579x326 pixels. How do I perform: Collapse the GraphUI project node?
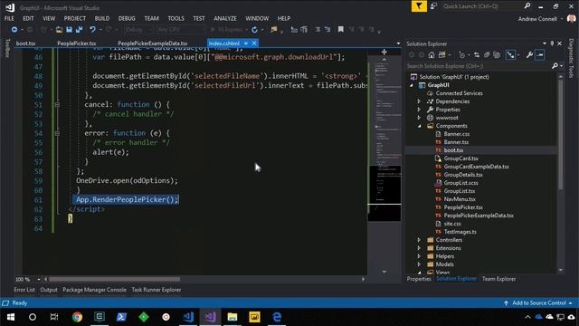(x=412, y=85)
